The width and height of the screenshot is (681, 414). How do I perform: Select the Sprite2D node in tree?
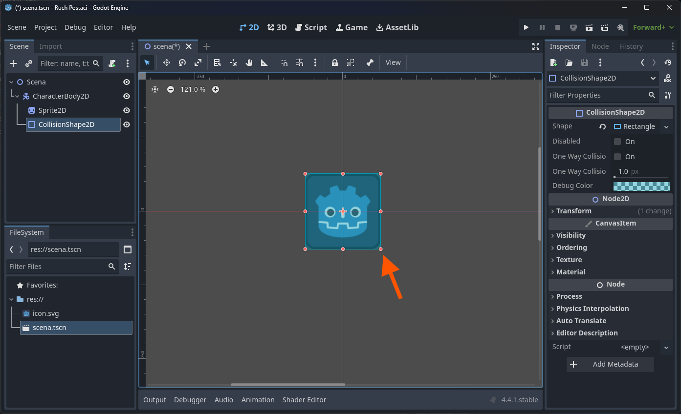coord(52,110)
